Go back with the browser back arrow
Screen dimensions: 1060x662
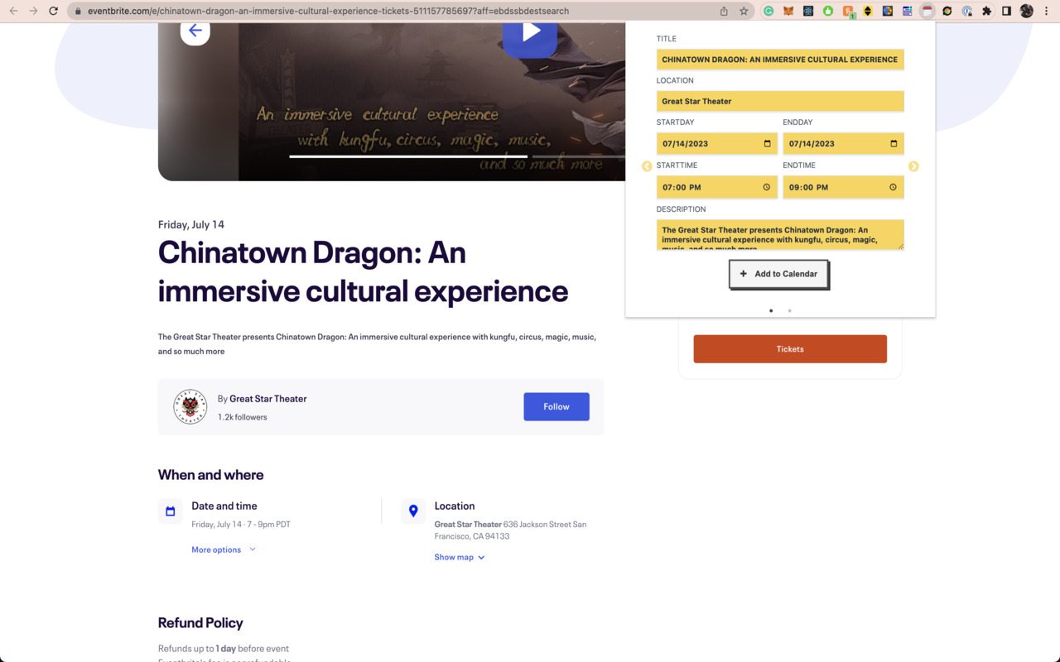(x=13, y=11)
